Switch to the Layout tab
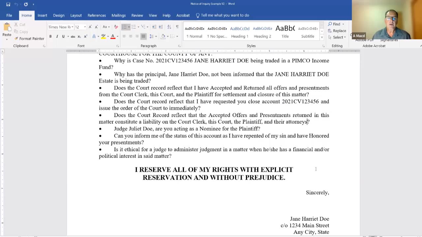This screenshot has height=237, width=422. tap(76, 15)
